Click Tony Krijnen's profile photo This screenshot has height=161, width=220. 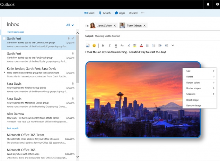tap(122, 25)
